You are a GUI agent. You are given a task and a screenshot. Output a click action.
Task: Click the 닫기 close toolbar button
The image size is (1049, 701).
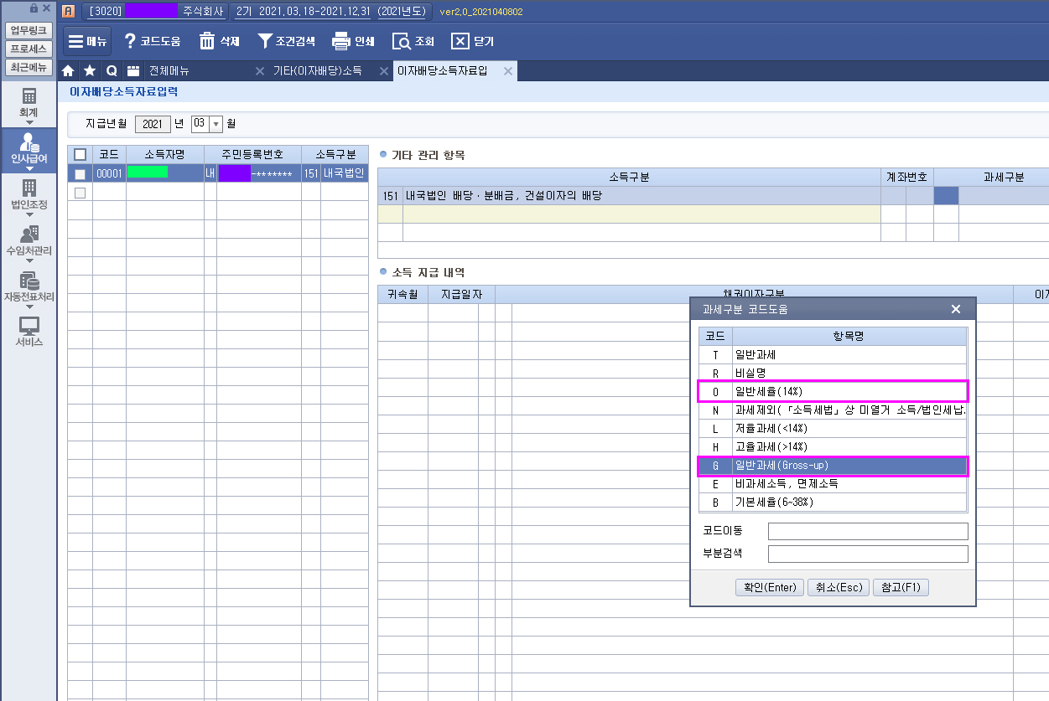pos(473,41)
